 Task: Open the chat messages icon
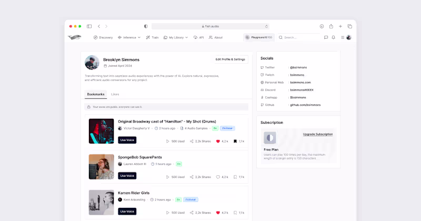point(326,37)
